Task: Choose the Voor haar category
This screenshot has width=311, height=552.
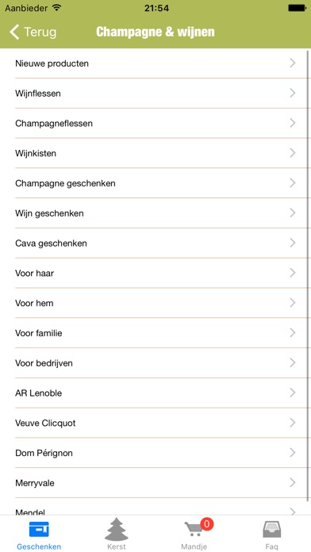Action: click(x=155, y=273)
